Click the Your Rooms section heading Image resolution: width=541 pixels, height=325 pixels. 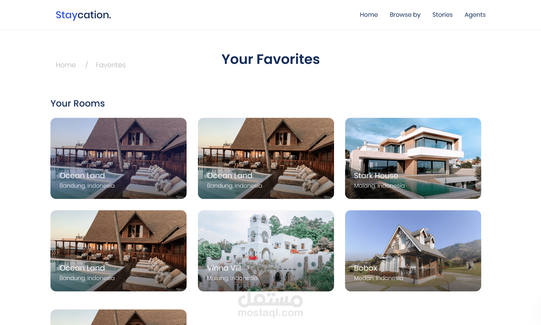click(78, 104)
